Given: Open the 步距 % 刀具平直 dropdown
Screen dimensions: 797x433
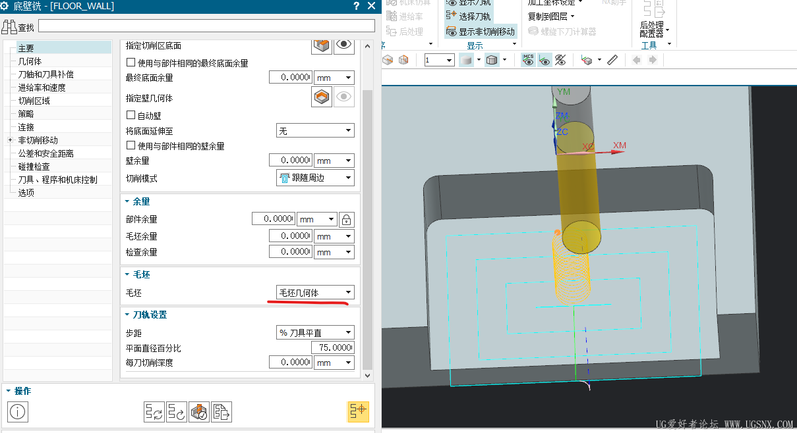Looking at the screenshot, I should 315,333.
